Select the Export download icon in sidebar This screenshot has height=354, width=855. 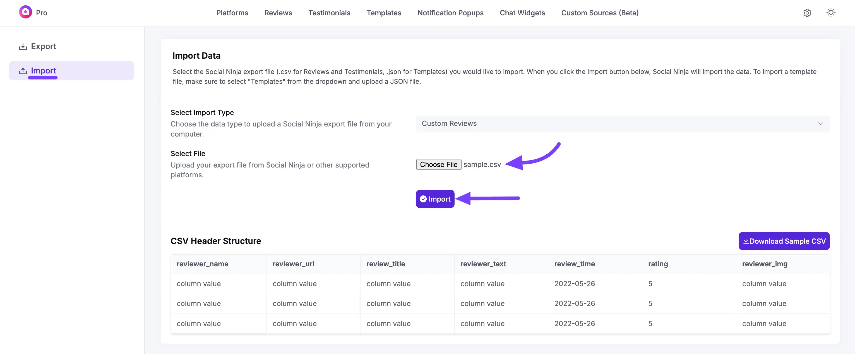[x=23, y=46]
